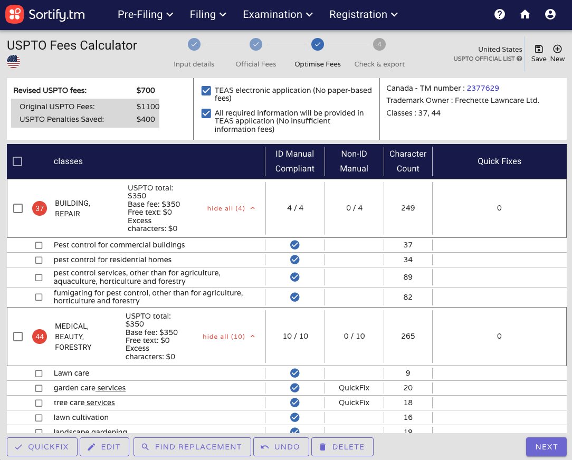This screenshot has height=460, width=572.
Task: Click the Character Count column header
Action: [x=408, y=161]
